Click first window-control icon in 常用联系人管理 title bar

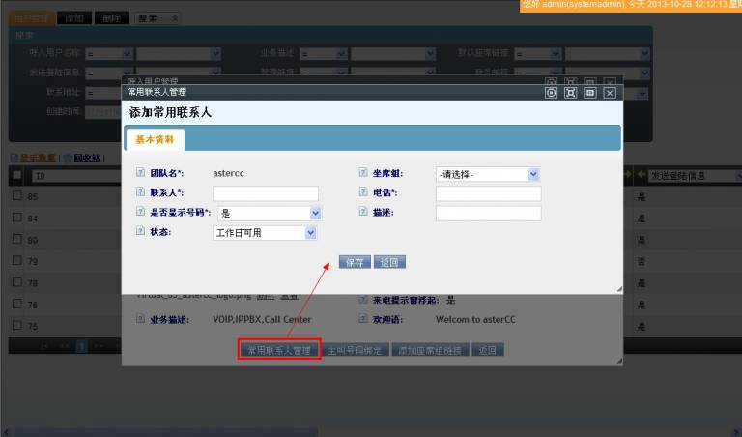pos(551,92)
